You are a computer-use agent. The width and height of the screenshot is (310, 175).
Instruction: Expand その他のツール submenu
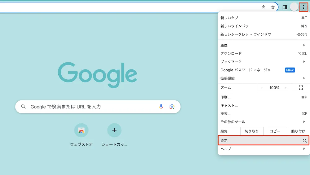point(264,122)
